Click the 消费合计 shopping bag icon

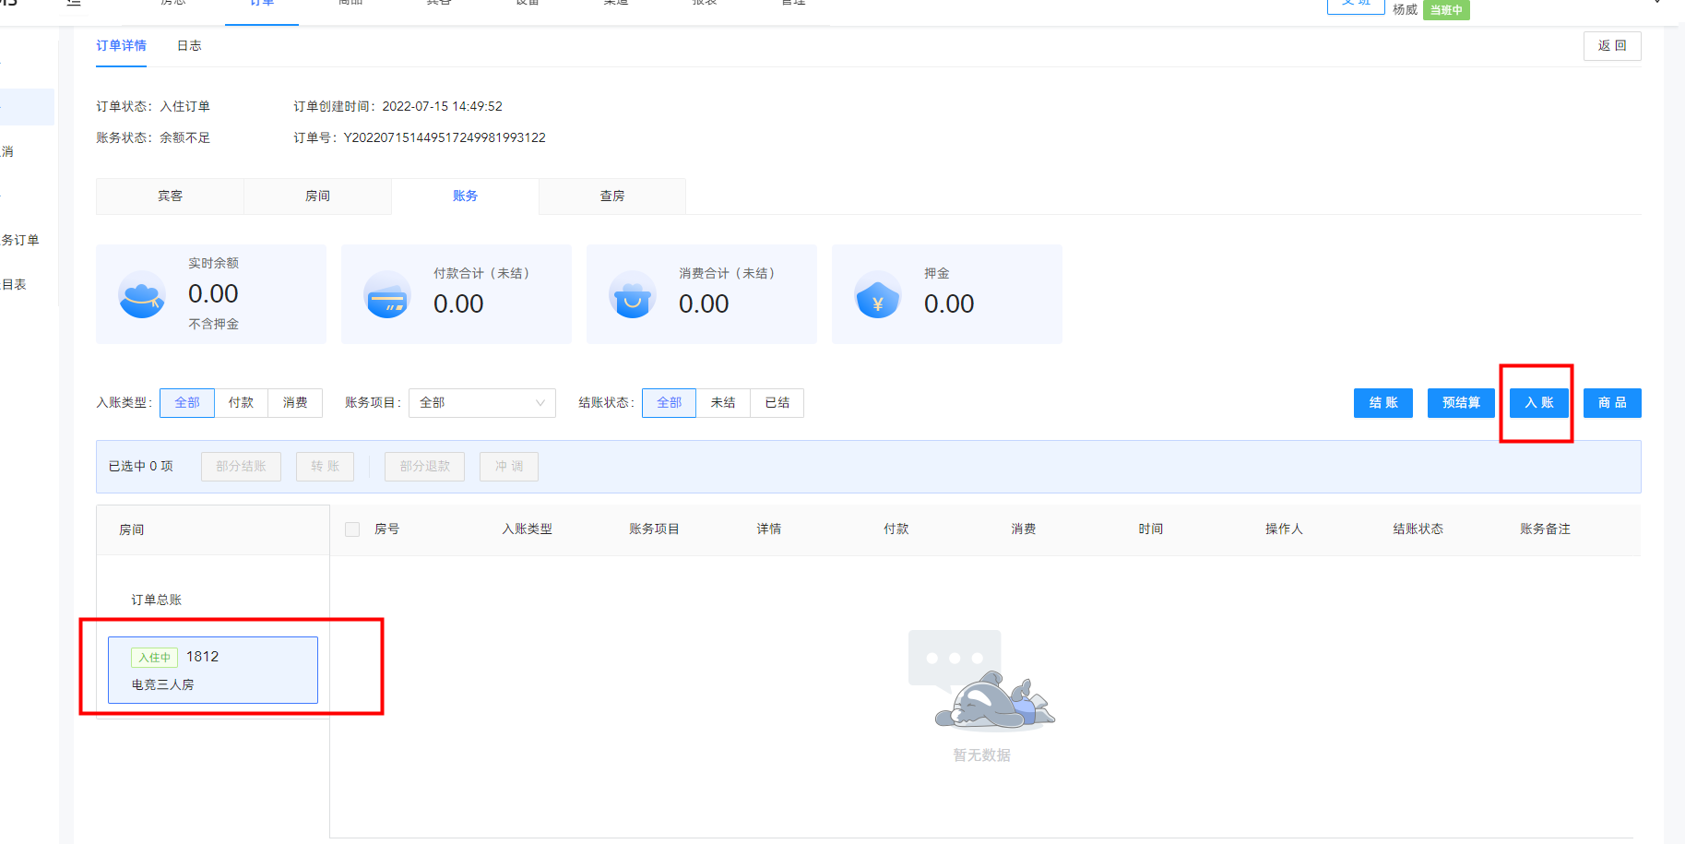click(633, 294)
